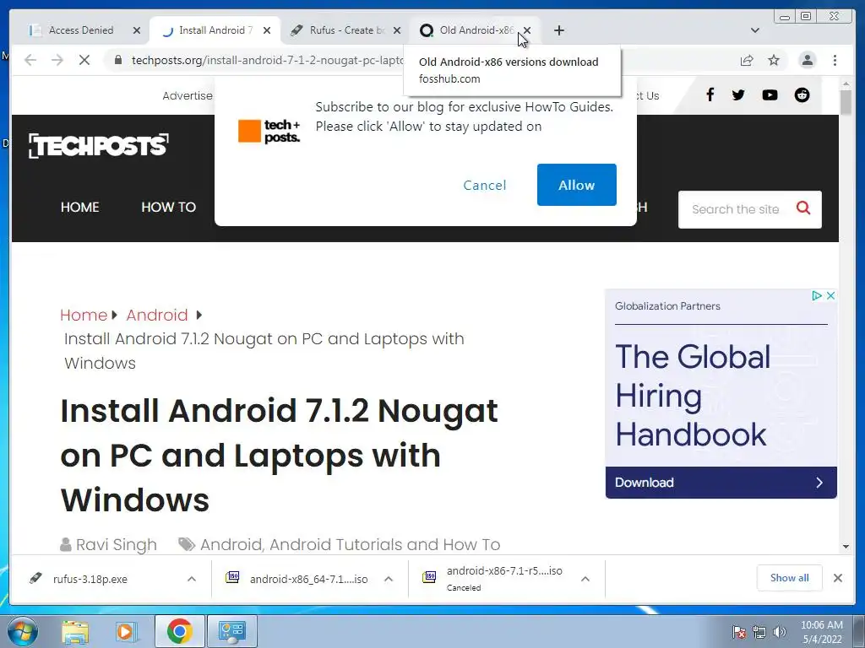Switch to the Install Android 7 tab
Screen dimensions: 865x648
(x=215, y=30)
